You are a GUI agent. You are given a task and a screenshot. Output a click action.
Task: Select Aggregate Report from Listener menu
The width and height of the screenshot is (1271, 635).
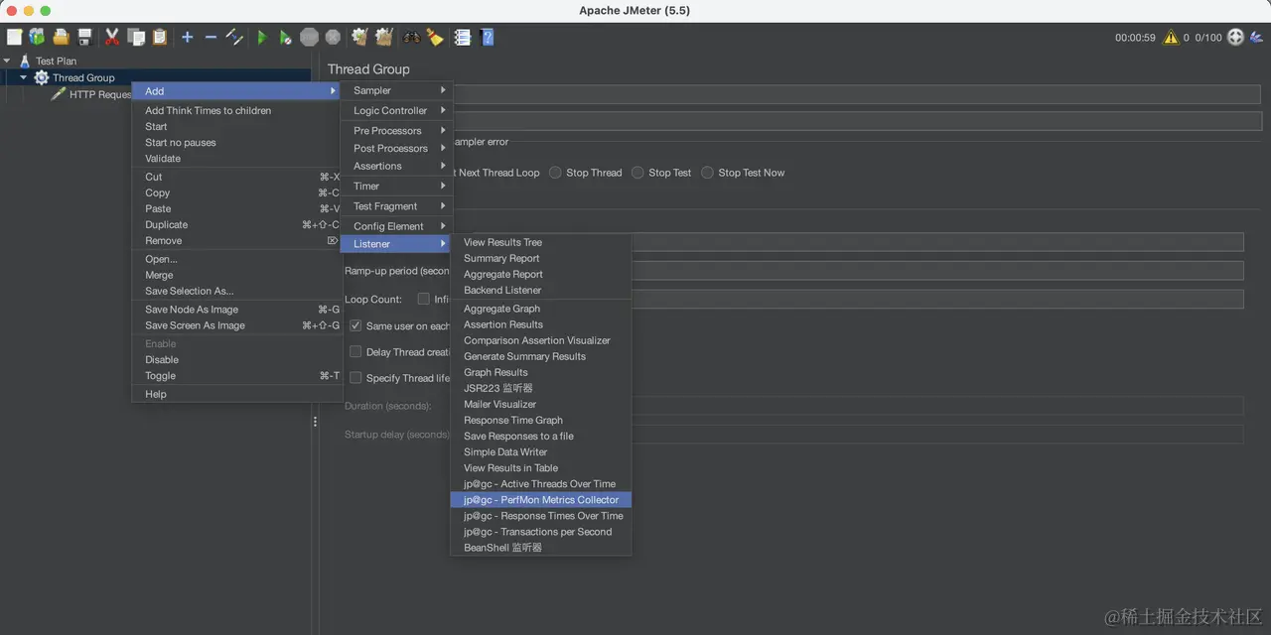[541, 274]
